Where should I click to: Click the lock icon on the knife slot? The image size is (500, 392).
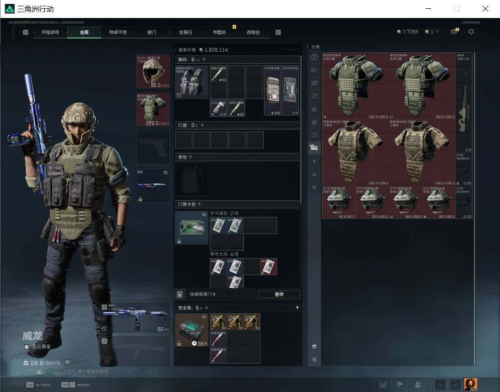click(140, 199)
